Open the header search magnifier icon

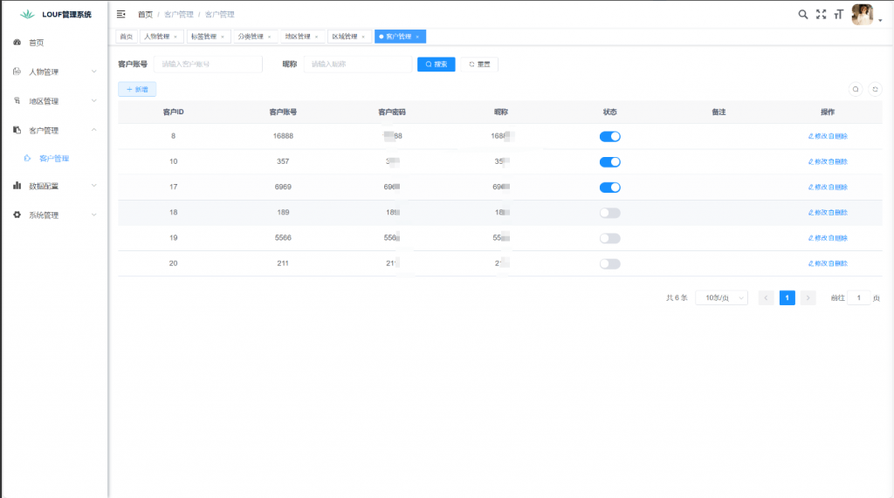803,14
